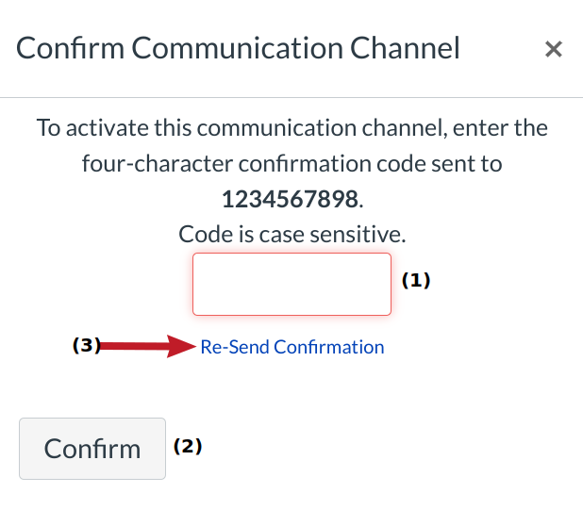583x526 pixels.
Task: Click the Confirm Communication Channel title
Action: [x=239, y=48]
